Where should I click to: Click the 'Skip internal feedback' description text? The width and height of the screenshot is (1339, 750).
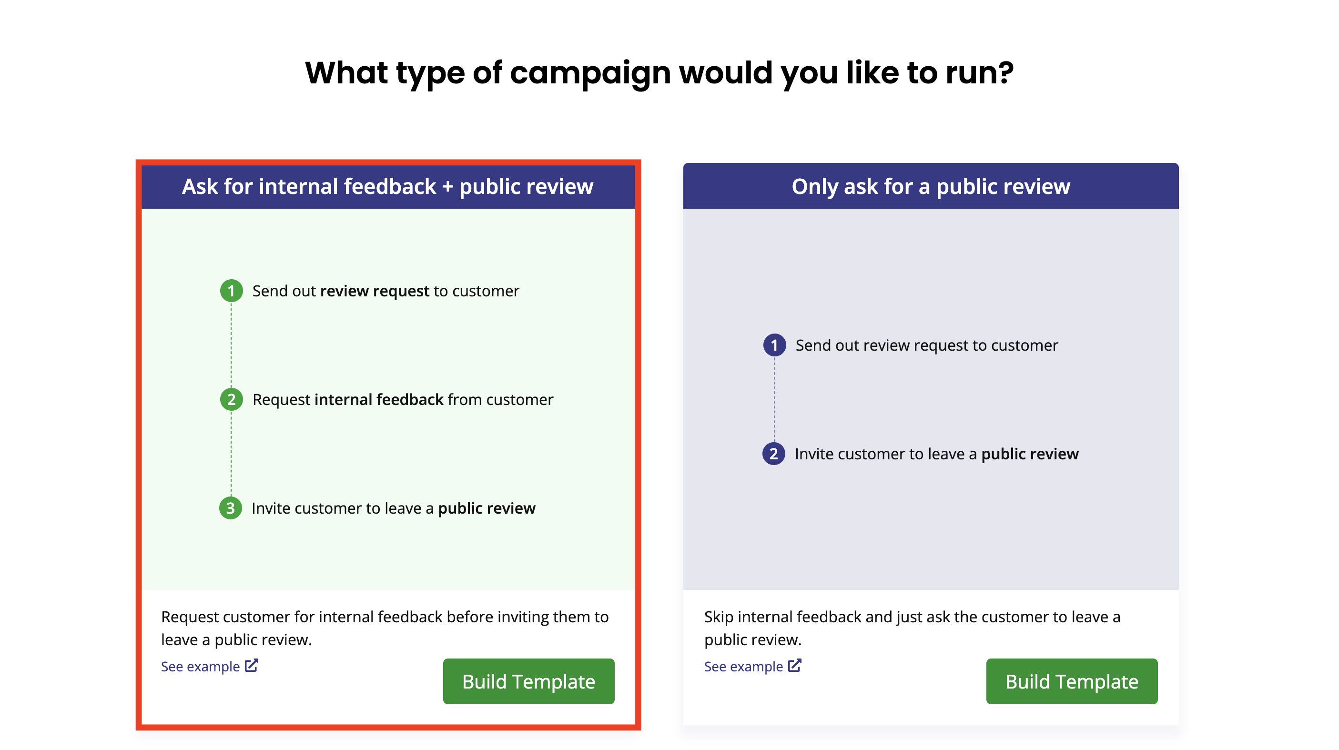point(912,628)
